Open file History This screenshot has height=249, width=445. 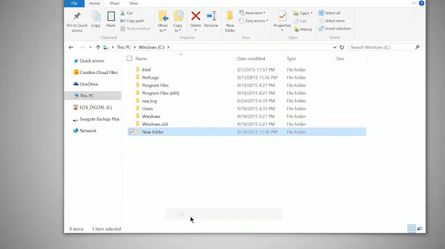click(303, 29)
